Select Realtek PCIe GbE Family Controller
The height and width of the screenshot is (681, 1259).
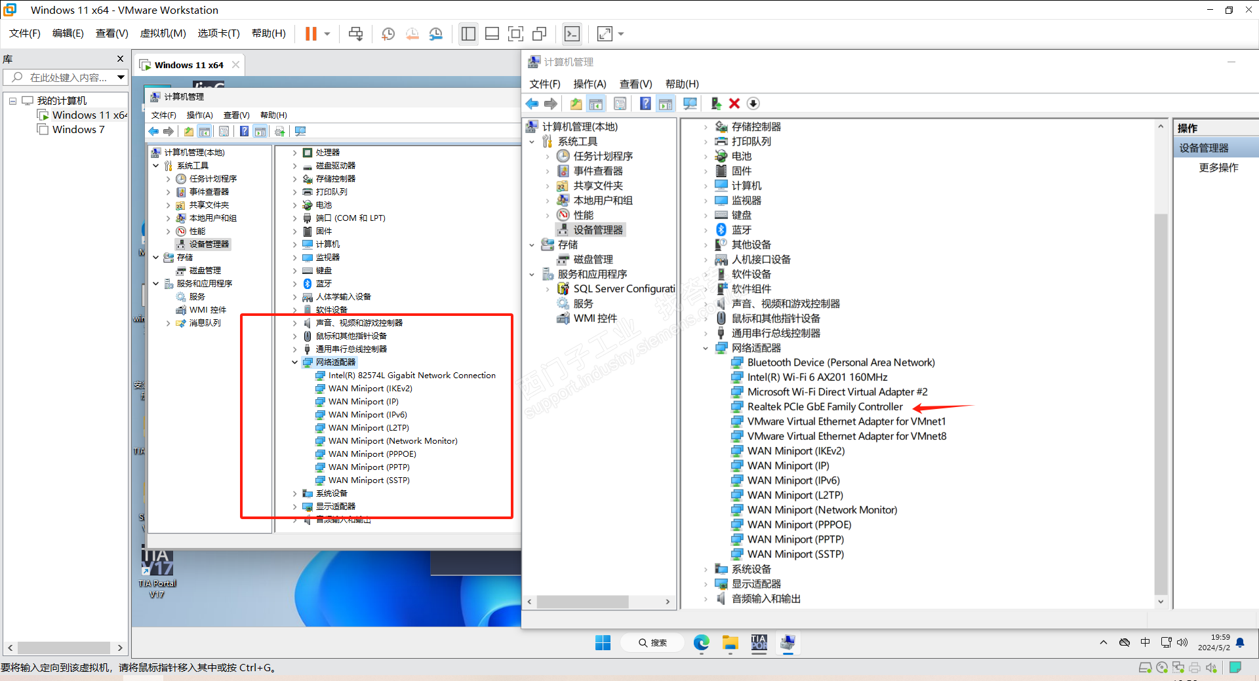click(825, 407)
